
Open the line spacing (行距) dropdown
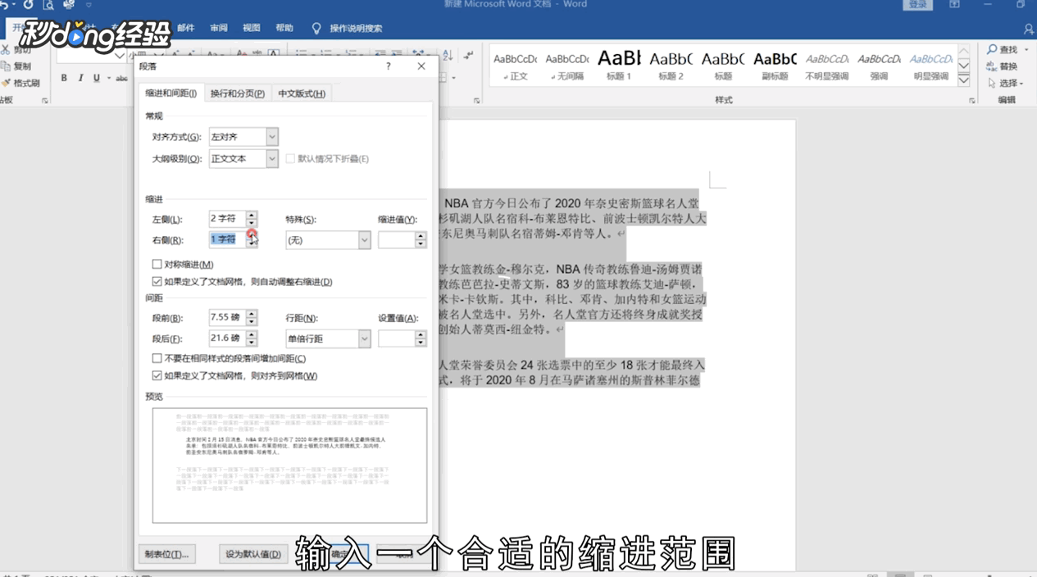tap(364, 338)
